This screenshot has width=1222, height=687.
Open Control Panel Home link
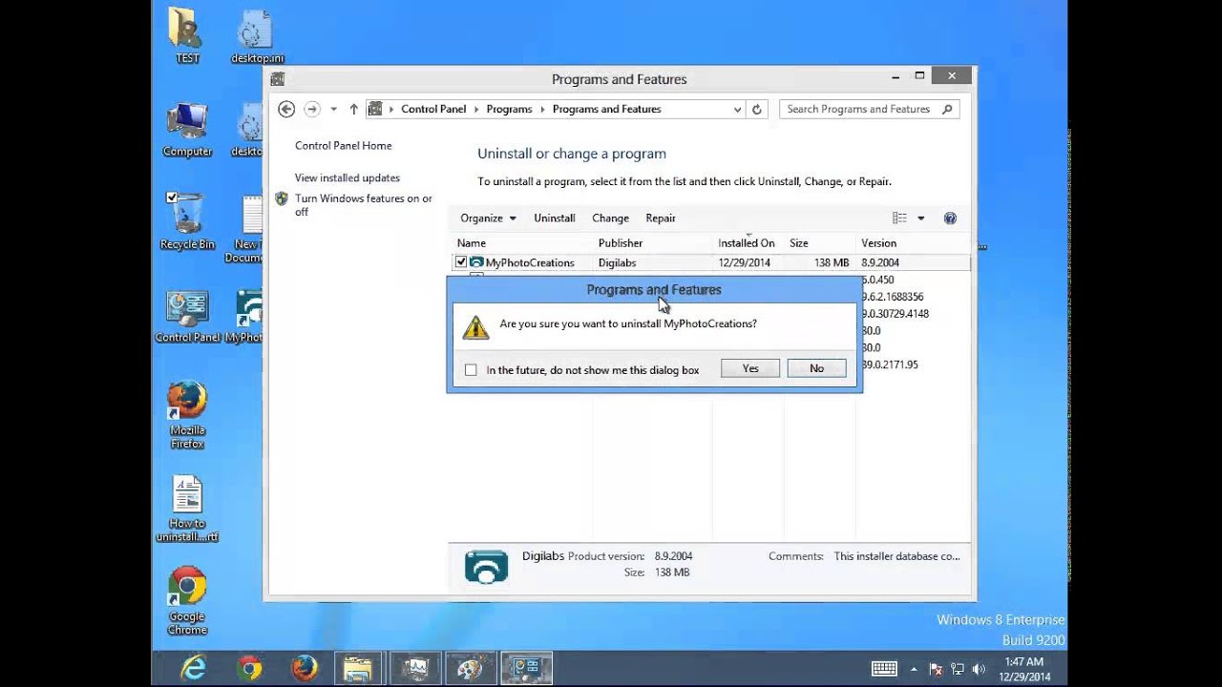coord(343,145)
